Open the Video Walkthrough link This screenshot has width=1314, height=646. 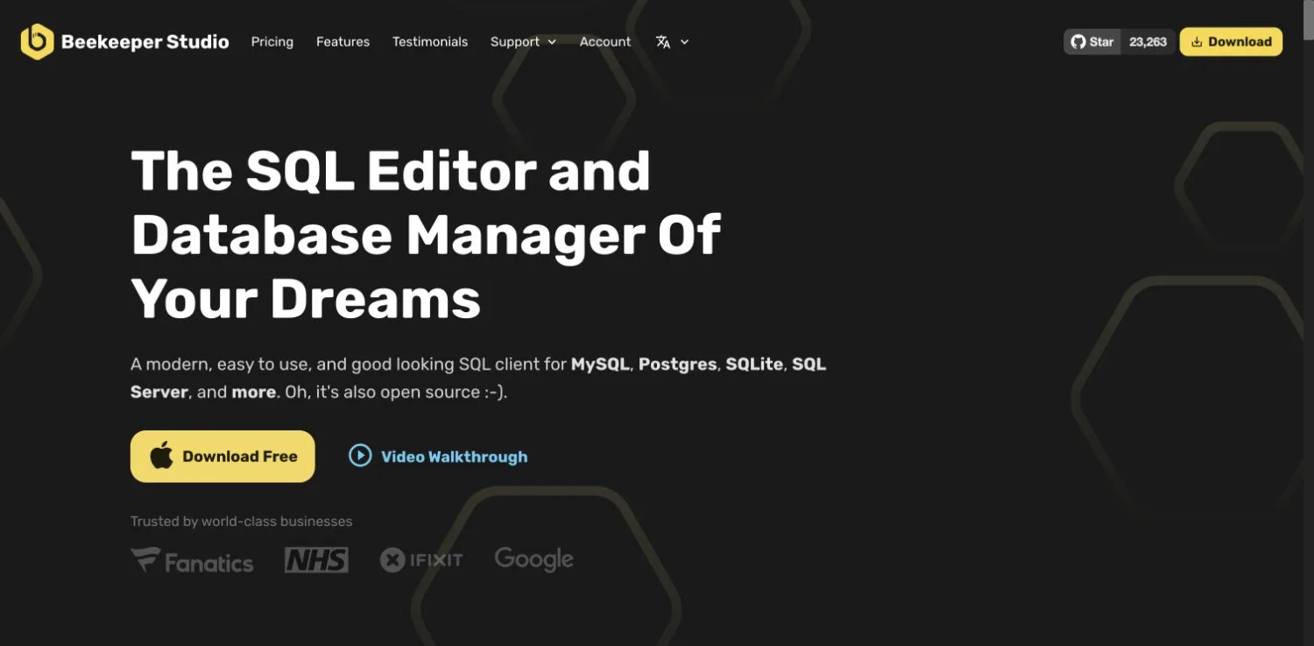[454, 457]
